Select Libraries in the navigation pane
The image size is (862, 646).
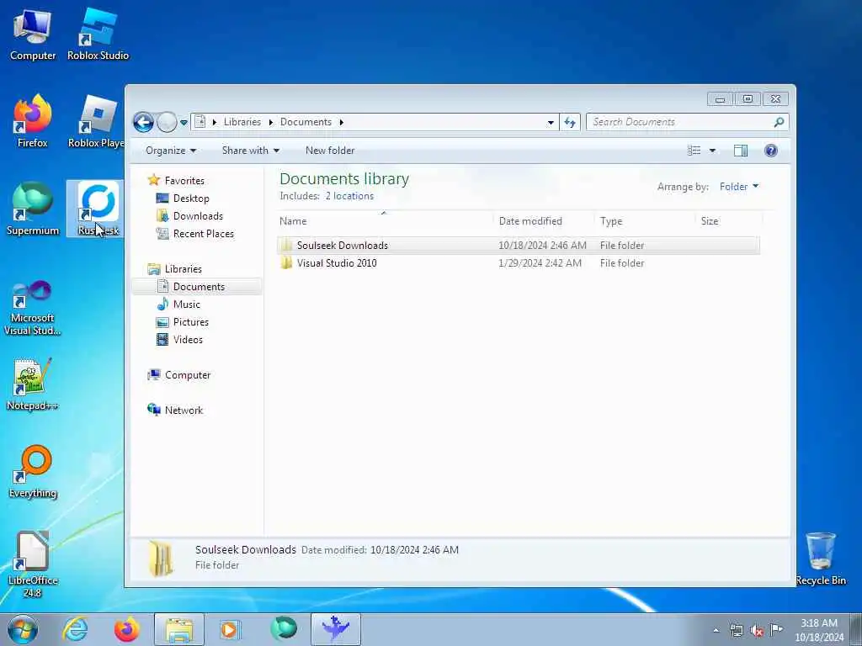click(x=175, y=269)
